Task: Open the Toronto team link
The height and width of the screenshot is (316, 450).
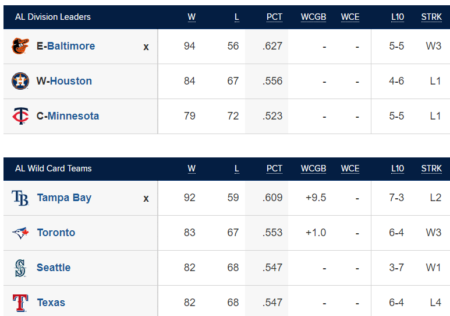Action: coord(56,233)
